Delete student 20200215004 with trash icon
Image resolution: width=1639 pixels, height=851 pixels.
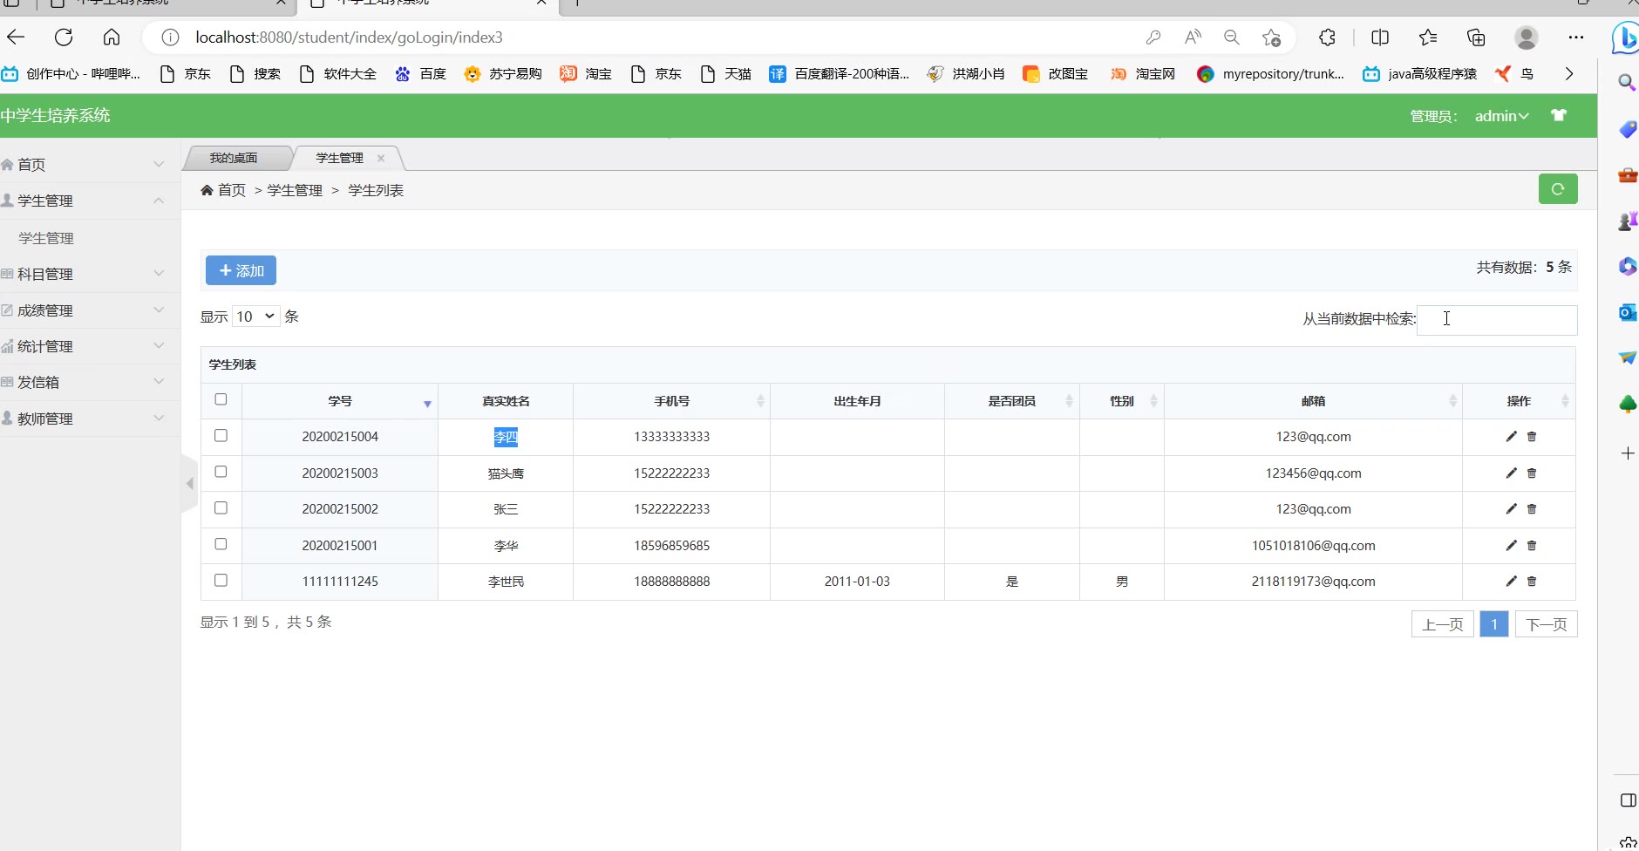1532,437
